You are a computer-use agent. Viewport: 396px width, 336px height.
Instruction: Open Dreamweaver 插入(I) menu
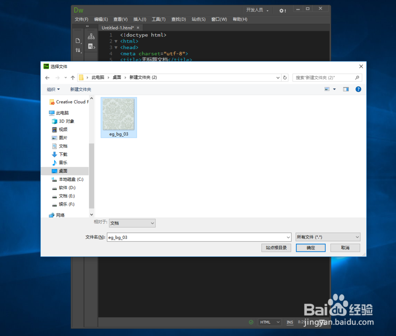pyautogui.click(x=140, y=19)
